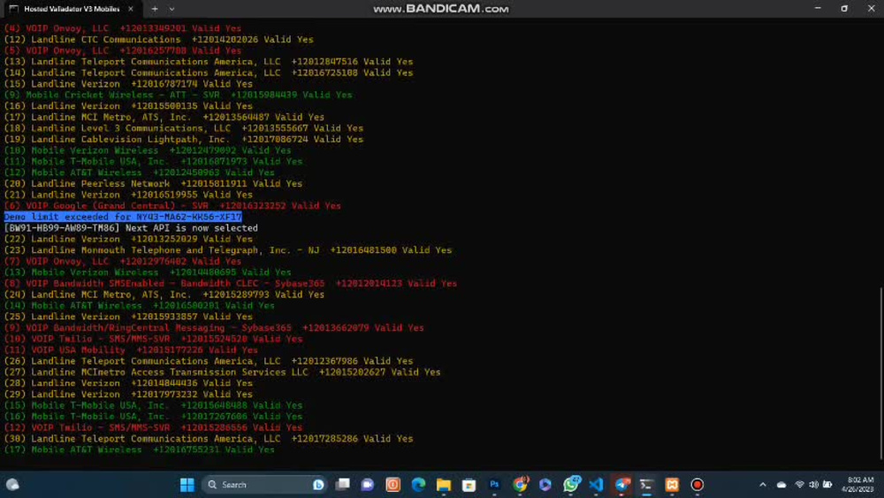Click "(11) VOIP USA Mobility" row

click(131, 349)
